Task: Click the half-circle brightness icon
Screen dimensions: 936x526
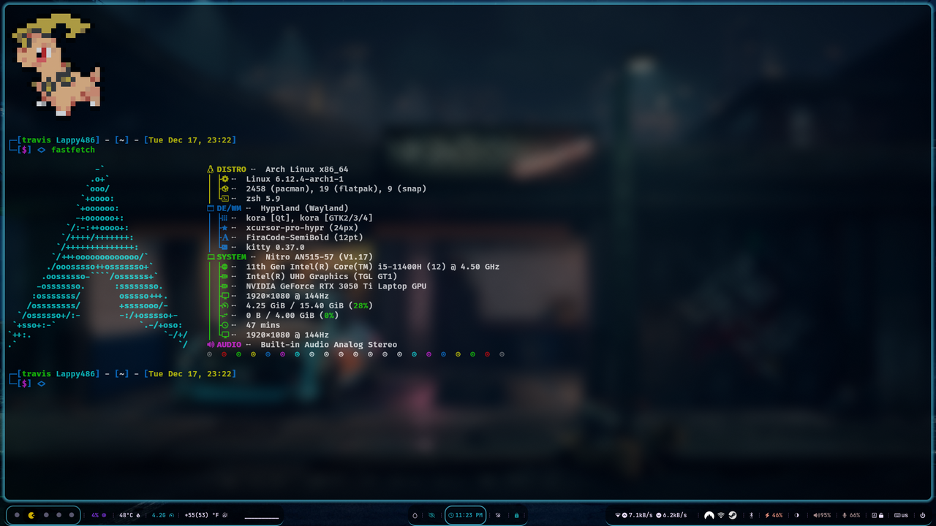Action: tap(796, 515)
